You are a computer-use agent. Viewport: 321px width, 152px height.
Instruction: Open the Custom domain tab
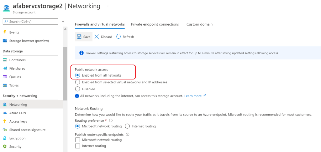199,24
